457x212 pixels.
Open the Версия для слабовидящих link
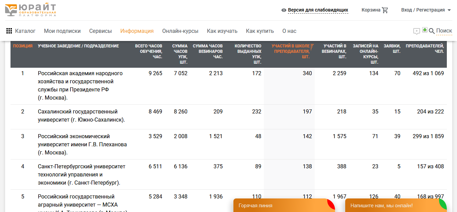[x=318, y=10]
